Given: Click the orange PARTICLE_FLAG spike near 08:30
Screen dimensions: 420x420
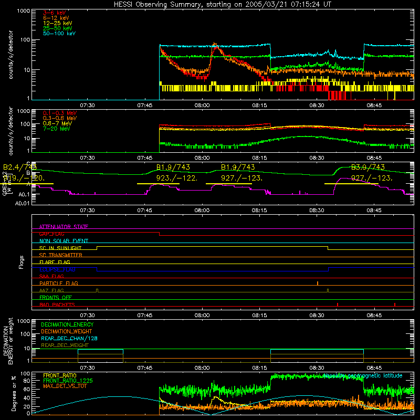Looking at the screenshot, I should 318,283.
